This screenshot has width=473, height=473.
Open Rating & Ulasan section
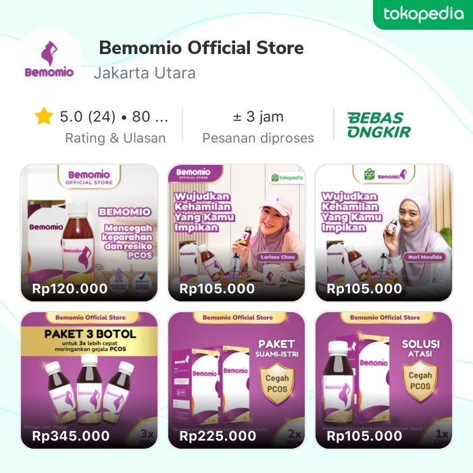click(x=116, y=138)
